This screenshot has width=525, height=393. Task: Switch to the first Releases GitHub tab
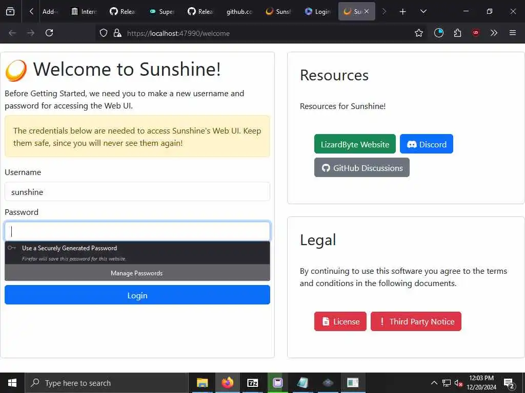123,11
